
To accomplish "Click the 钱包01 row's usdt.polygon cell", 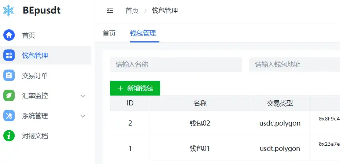I will click(x=280, y=149).
